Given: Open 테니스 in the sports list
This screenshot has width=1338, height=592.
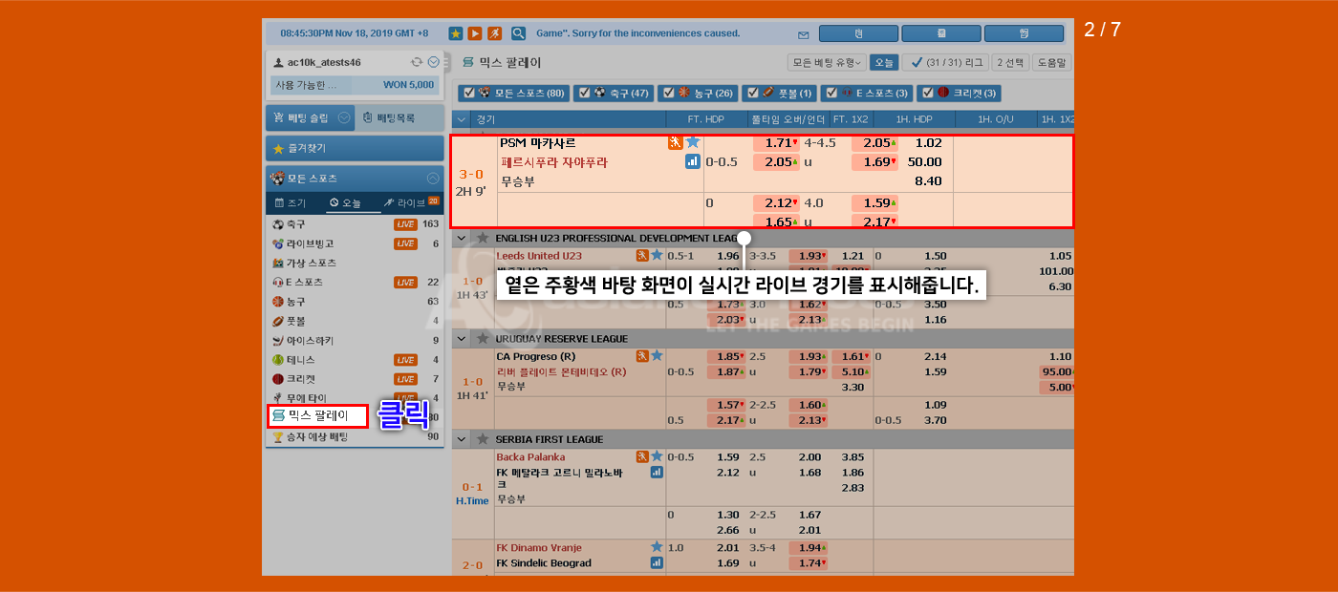Looking at the screenshot, I should [x=355, y=360].
